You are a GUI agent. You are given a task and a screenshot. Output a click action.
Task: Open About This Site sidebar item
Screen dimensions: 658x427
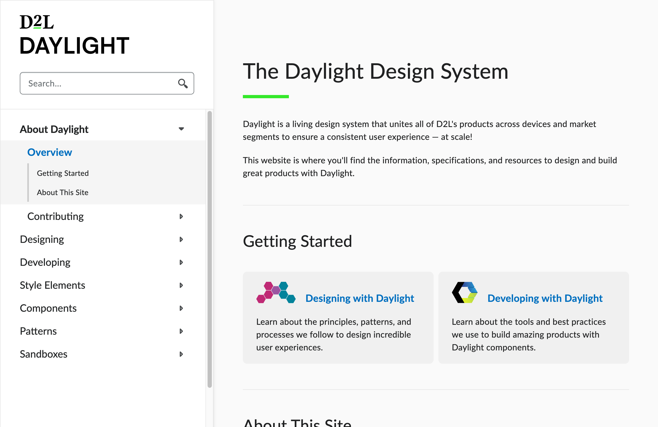[x=63, y=192]
